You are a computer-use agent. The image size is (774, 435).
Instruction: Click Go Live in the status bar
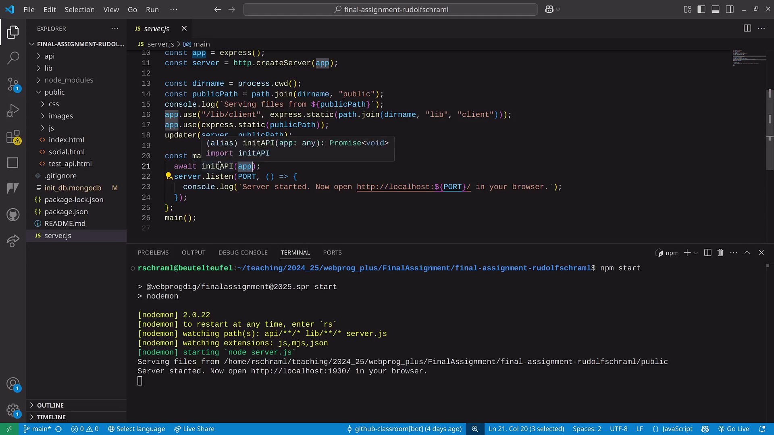coord(734,429)
